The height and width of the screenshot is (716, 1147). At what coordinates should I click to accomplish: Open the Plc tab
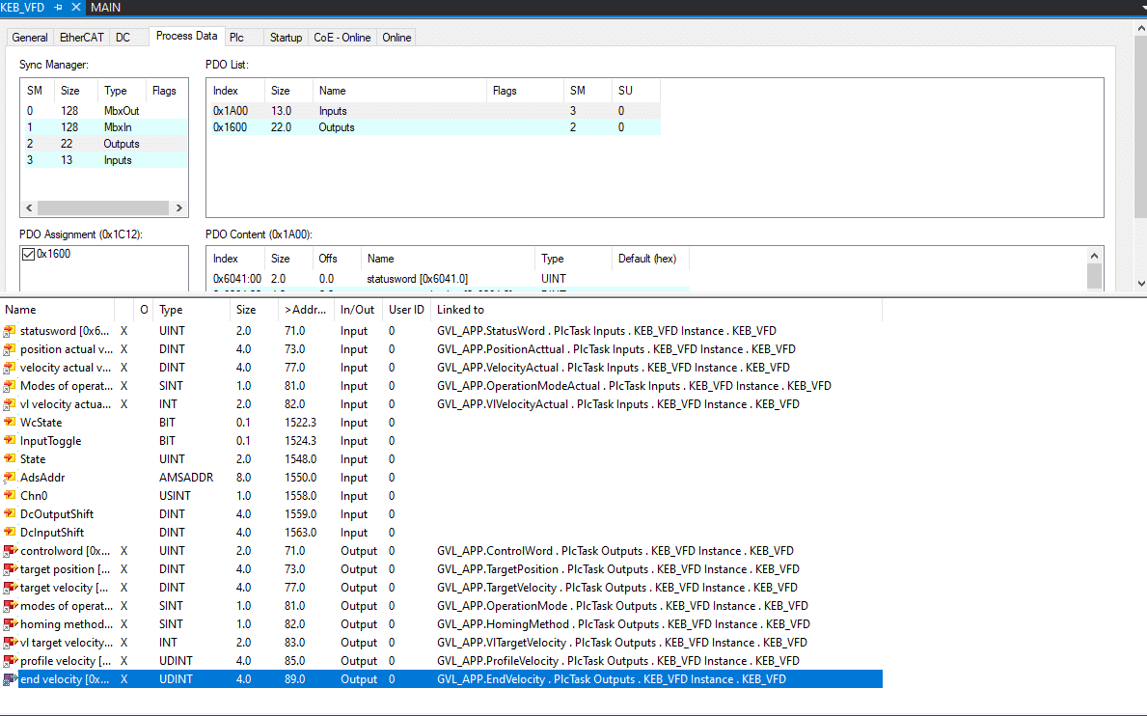tap(236, 38)
